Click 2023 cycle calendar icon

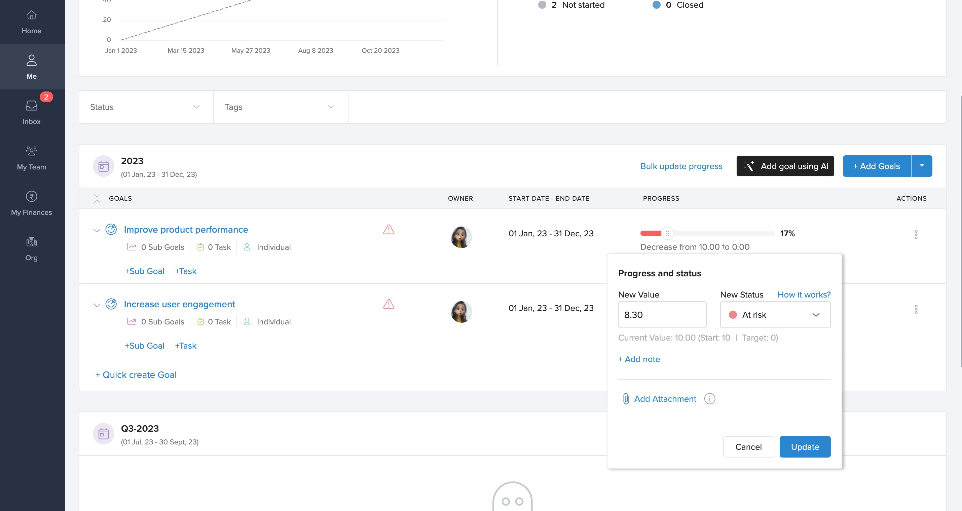104,166
